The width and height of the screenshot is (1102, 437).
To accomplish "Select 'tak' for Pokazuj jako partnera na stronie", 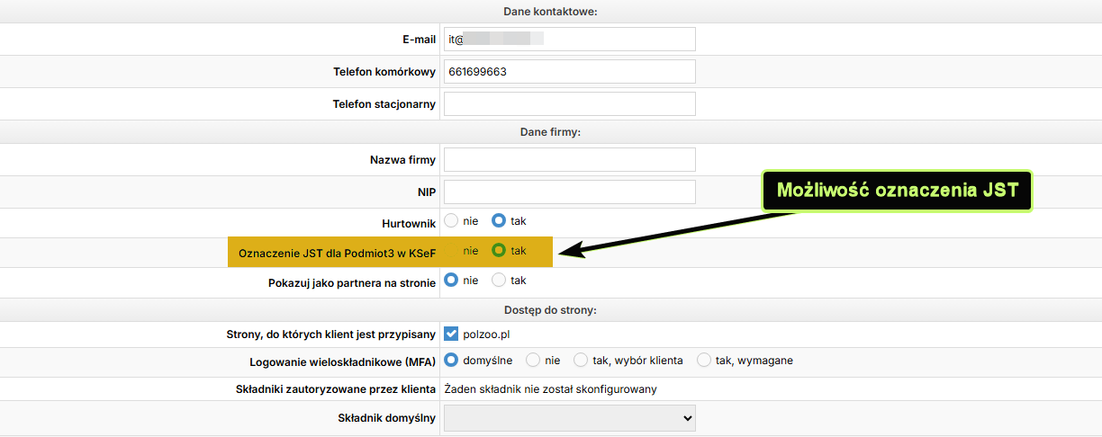I will [x=499, y=281].
